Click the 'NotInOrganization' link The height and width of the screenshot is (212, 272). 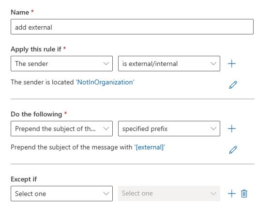pos(105,82)
